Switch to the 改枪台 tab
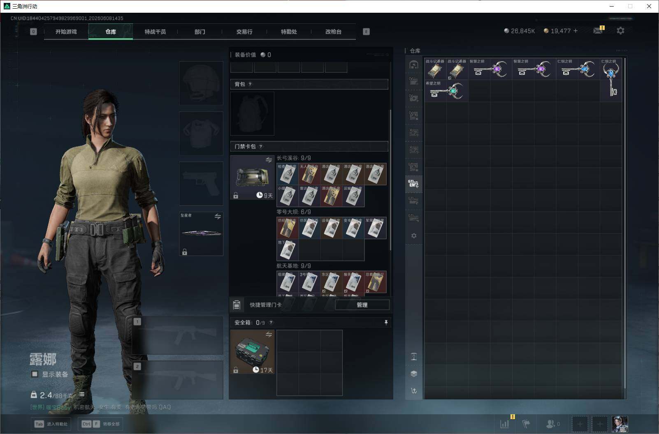 [x=333, y=32]
